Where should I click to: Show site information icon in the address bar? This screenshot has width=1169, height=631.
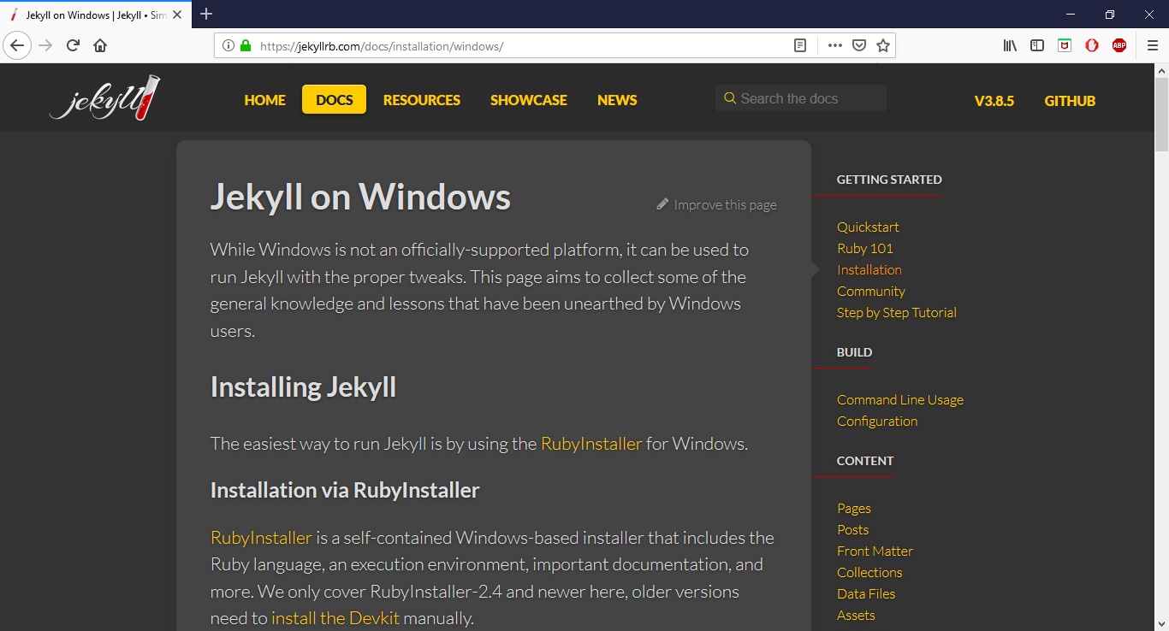(228, 46)
